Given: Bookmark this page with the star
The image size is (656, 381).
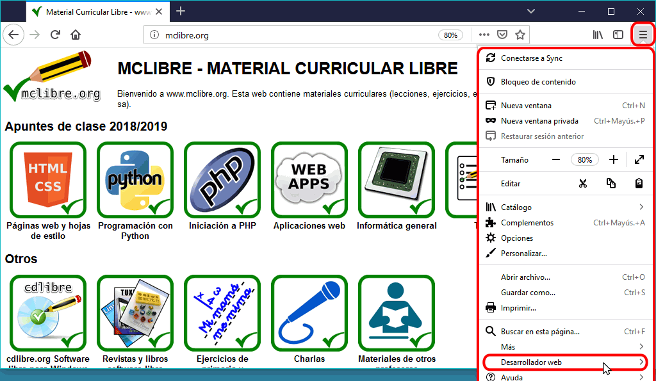Looking at the screenshot, I should (520, 35).
